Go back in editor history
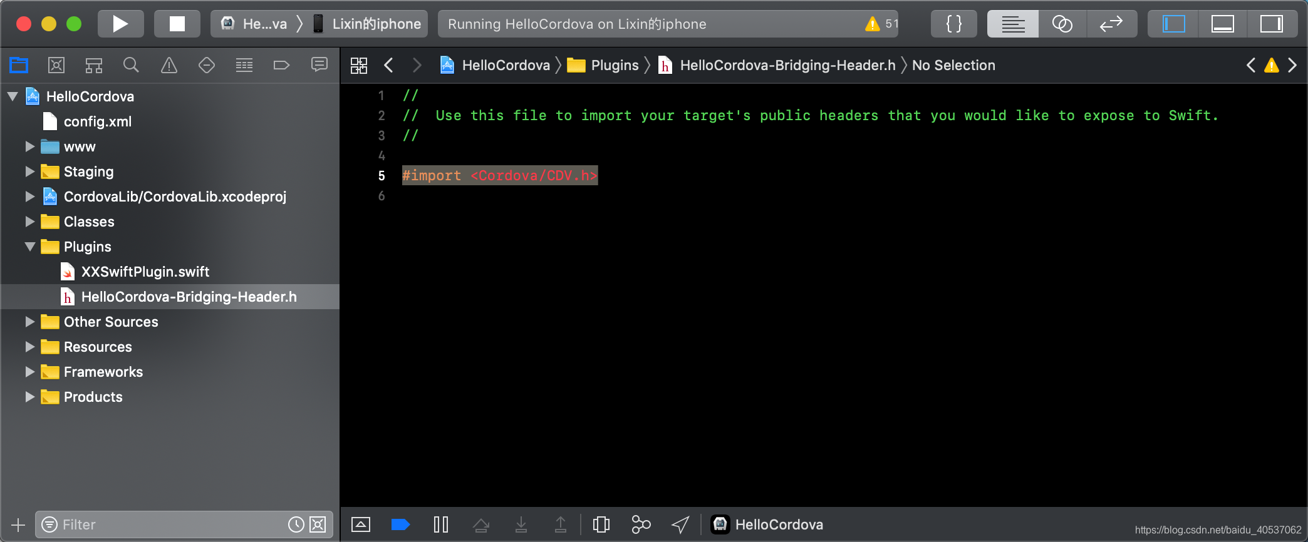Image resolution: width=1308 pixels, height=542 pixels. pos(389,65)
